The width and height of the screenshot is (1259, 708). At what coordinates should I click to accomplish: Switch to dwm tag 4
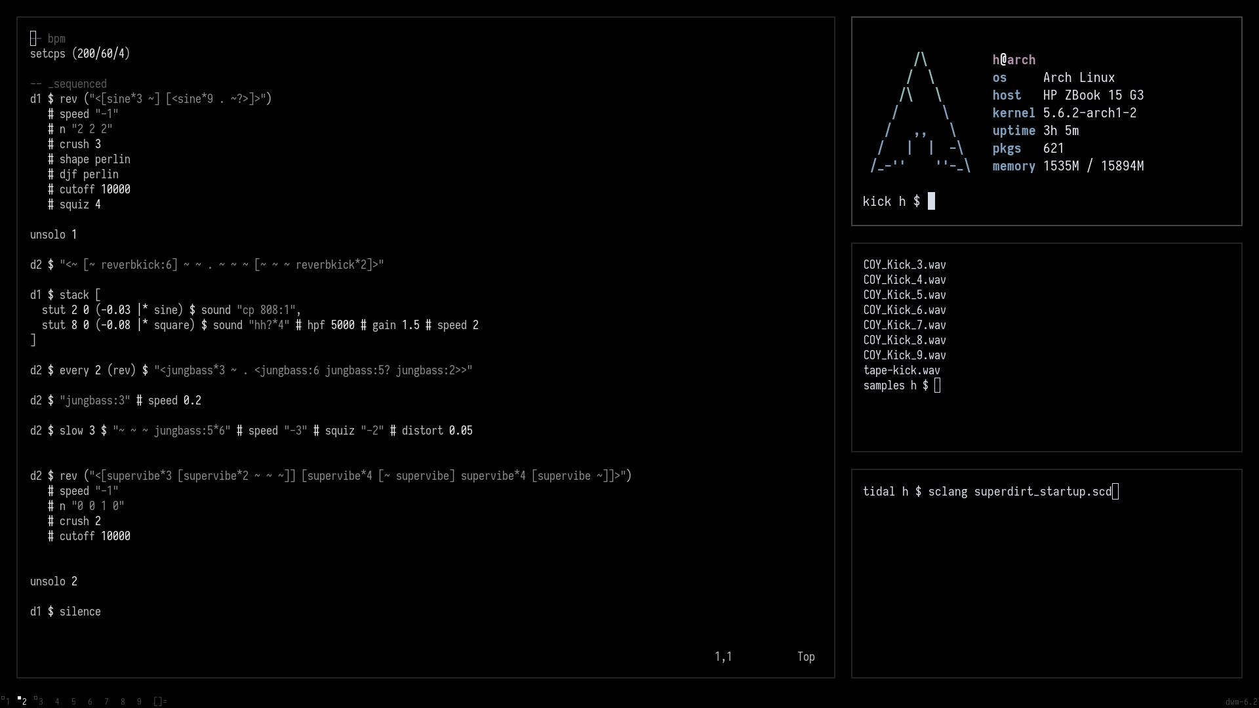pos(57,701)
